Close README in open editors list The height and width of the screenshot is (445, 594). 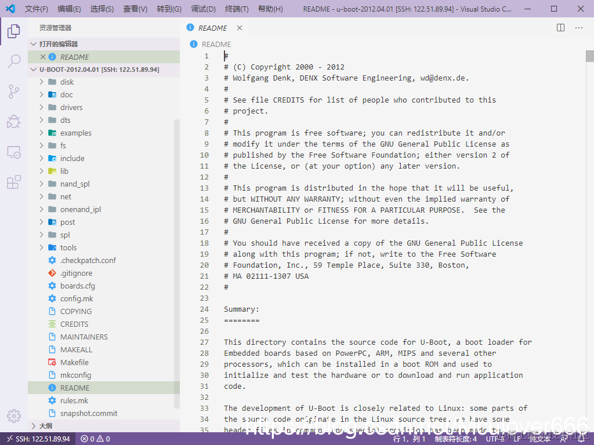click(x=43, y=57)
